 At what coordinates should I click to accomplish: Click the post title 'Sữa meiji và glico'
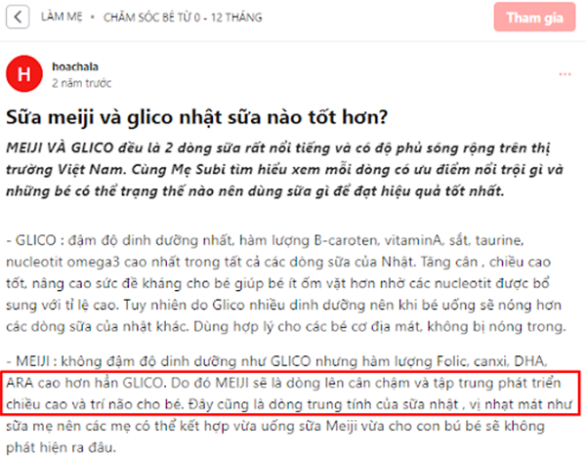click(x=196, y=117)
